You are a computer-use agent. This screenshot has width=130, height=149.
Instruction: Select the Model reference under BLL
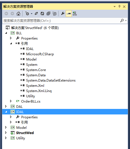31,59
